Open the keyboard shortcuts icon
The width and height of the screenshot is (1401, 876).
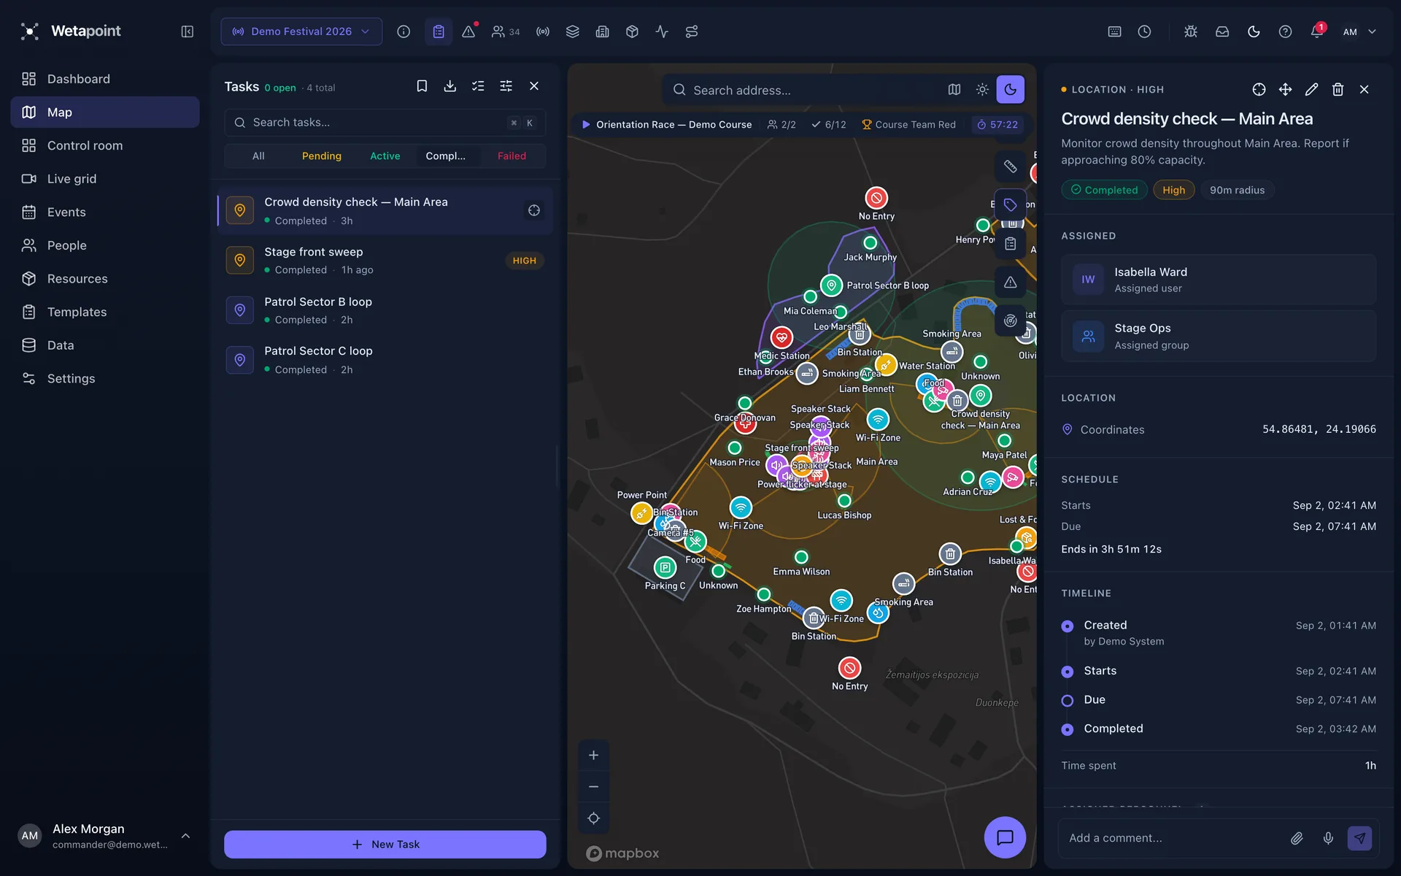(x=1114, y=31)
